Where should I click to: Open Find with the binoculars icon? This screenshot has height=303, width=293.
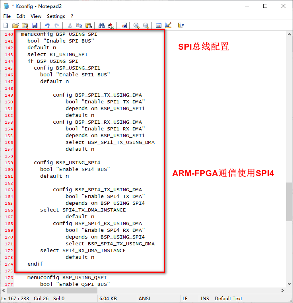click(101, 25)
